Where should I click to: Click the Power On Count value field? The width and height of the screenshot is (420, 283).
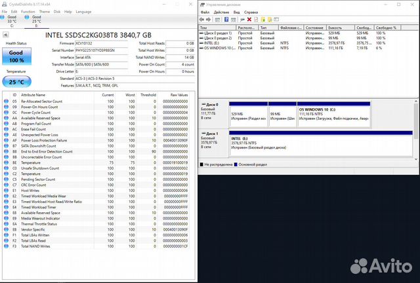click(x=180, y=64)
